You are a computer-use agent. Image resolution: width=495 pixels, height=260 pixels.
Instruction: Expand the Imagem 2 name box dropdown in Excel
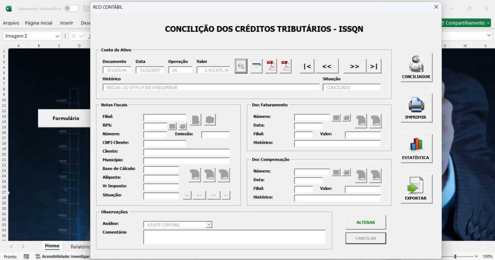click(x=57, y=36)
